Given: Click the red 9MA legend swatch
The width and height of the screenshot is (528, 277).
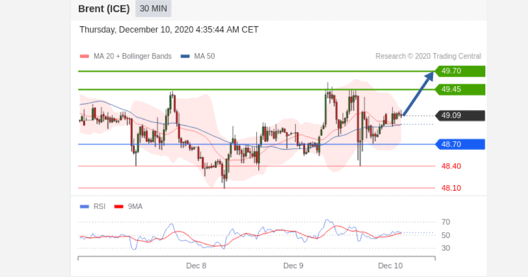Looking at the screenshot, I should tap(118, 206).
